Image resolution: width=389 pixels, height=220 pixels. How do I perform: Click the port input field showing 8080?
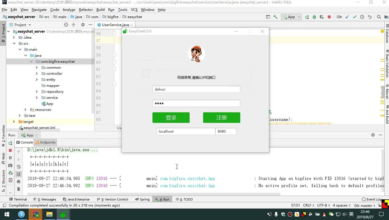point(226,131)
